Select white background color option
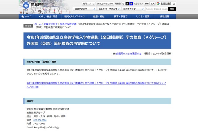This screenshot has height=131, width=198. click(123, 3)
